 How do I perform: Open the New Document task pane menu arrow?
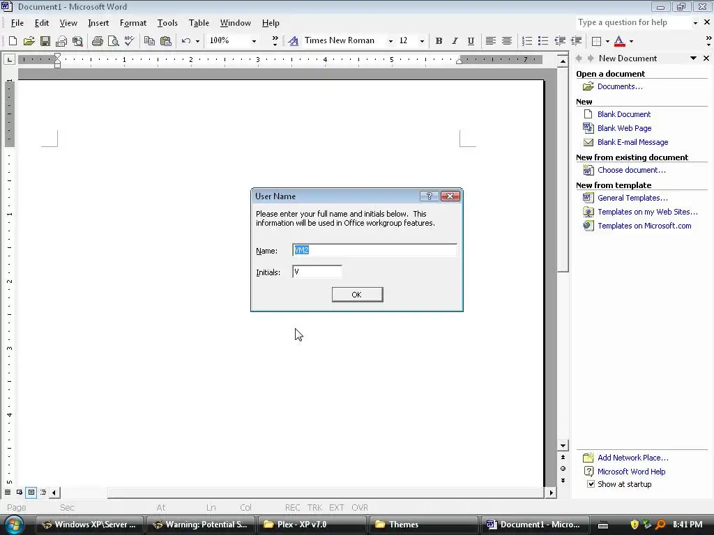[x=693, y=59]
